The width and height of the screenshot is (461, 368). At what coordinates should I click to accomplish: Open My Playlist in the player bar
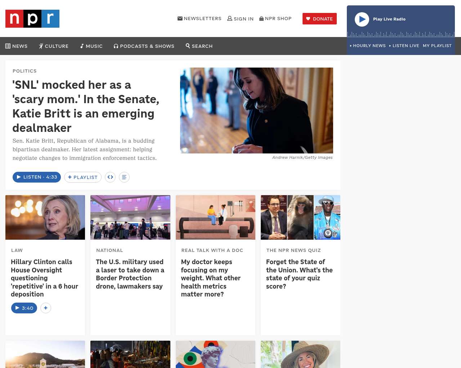[x=437, y=46]
